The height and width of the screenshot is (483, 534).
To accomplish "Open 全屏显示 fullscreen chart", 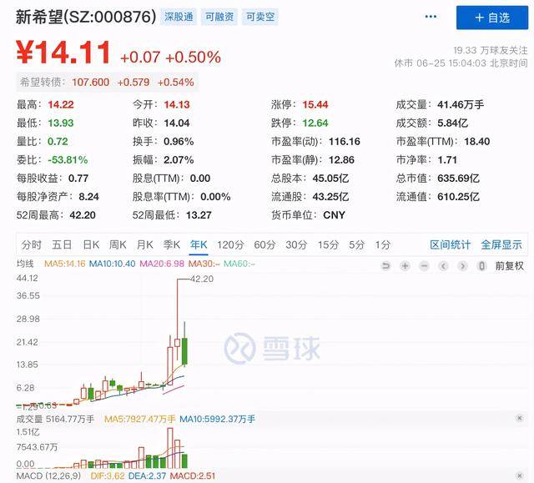I will (x=501, y=244).
